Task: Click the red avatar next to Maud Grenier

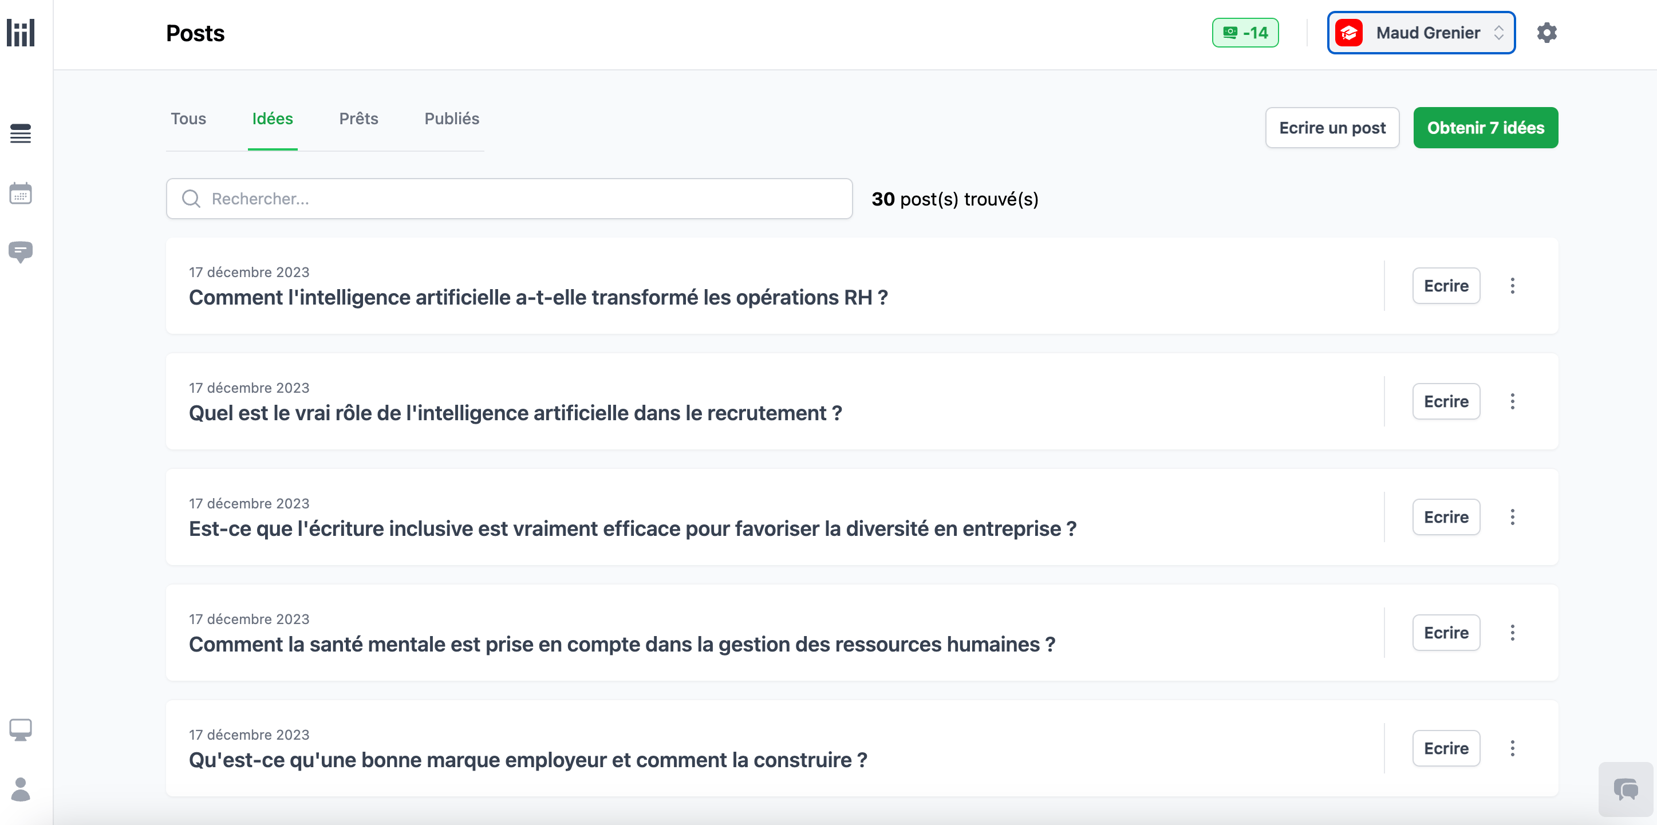Action: click(x=1349, y=33)
